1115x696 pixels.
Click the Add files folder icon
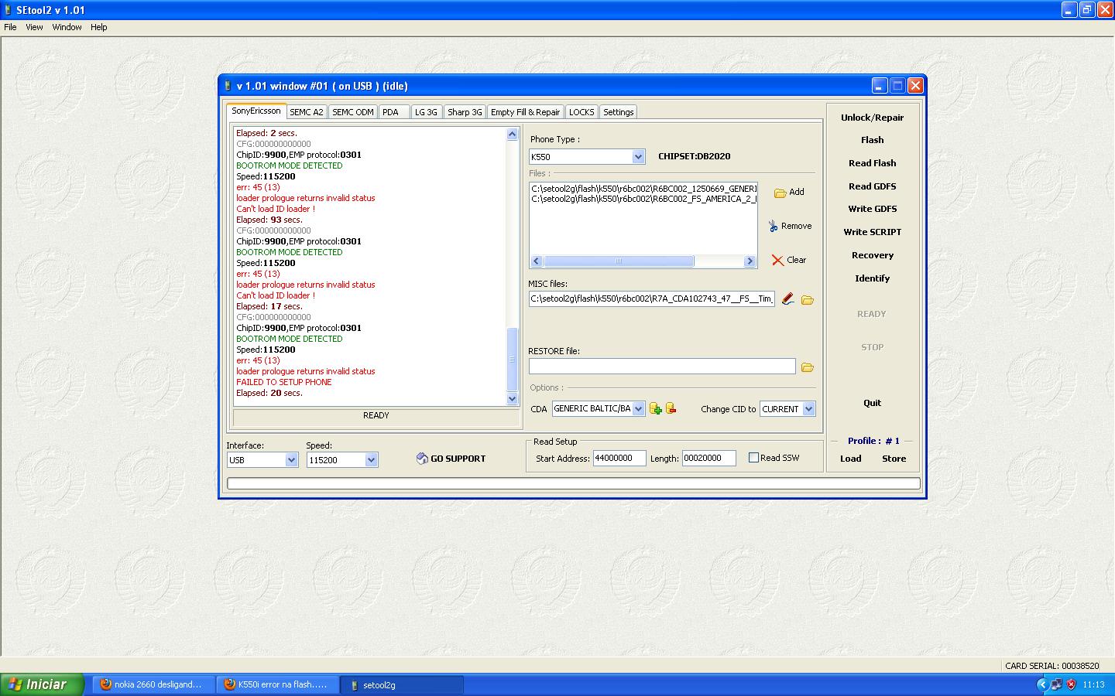[x=780, y=193]
